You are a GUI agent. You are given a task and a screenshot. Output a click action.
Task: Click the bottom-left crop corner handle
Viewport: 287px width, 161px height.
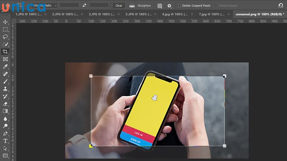(x=91, y=146)
